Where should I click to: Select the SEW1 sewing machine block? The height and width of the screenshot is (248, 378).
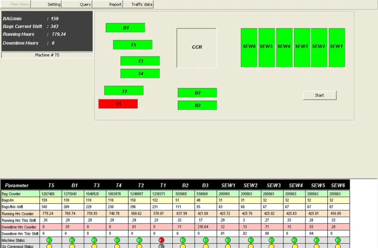coord(337,48)
